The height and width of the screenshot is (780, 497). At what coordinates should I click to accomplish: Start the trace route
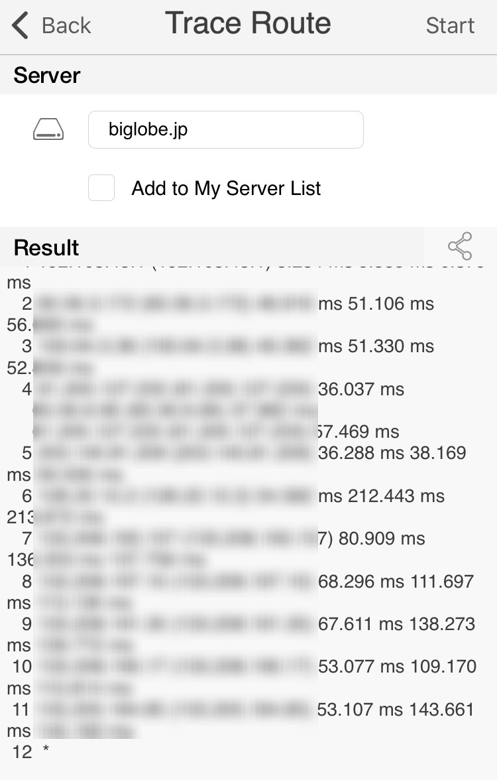[450, 26]
